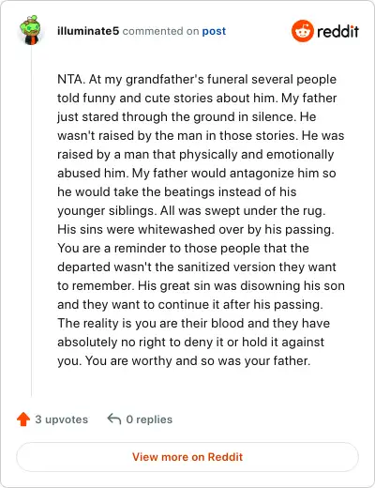Click the "swept under the rug" line
Image resolution: width=375 pixels, height=488 pixels.
191,210
